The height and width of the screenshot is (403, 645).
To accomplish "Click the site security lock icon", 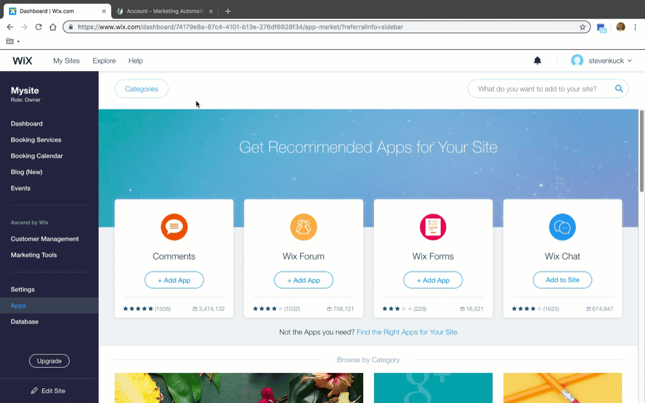I will [x=70, y=27].
